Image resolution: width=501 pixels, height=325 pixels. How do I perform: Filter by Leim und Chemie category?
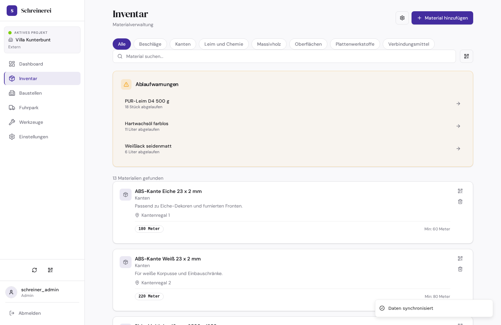pyautogui.click(x=224, y=44)
